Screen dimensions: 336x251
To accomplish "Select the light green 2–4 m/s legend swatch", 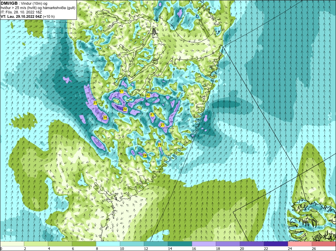I will click(36, 244).
